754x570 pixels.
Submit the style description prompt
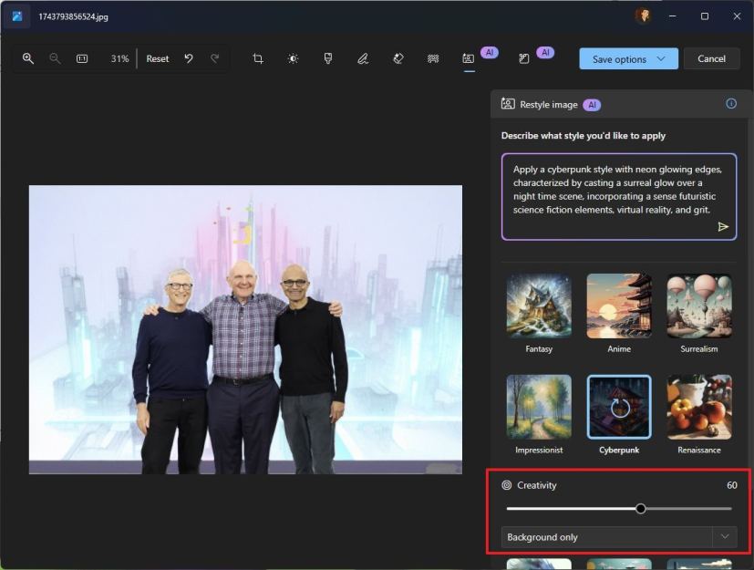[724, 227]
